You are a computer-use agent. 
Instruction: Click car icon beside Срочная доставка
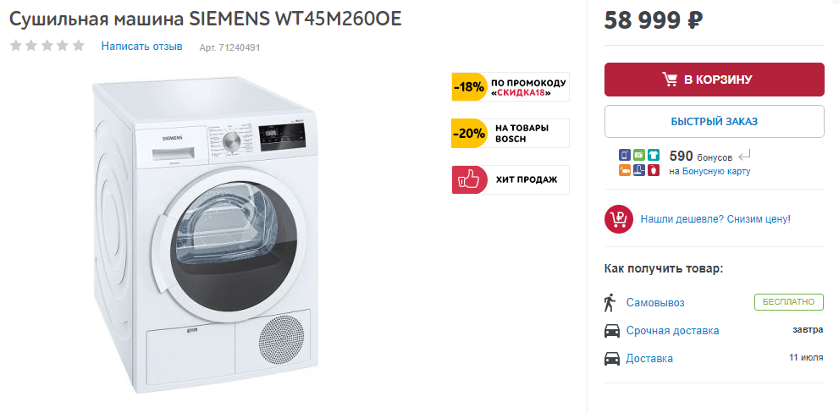pos(611,331)
